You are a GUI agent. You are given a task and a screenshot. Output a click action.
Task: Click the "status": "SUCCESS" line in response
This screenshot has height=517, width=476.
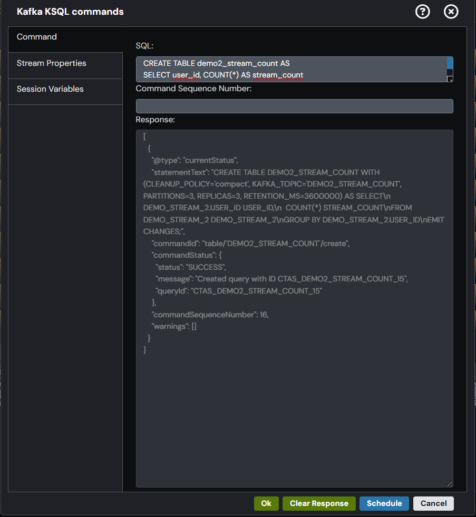pyautogui.click(x=191, y=267)
